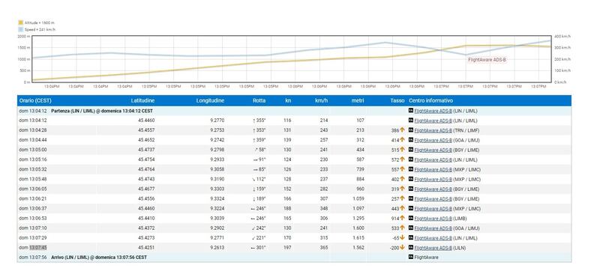600x277 pixels.
Task: Click the FlightAware icon in the Partenza row
Action: [411, 111]
